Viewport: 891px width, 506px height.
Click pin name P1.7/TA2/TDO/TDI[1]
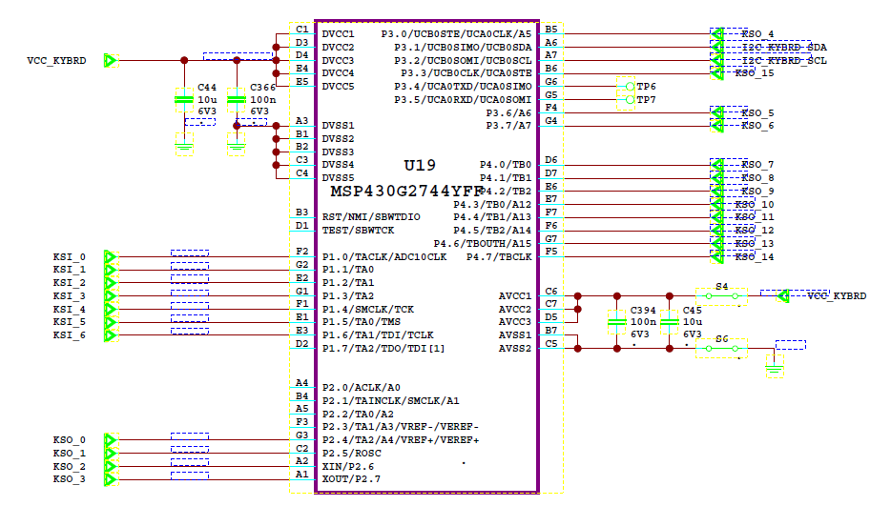383,348
